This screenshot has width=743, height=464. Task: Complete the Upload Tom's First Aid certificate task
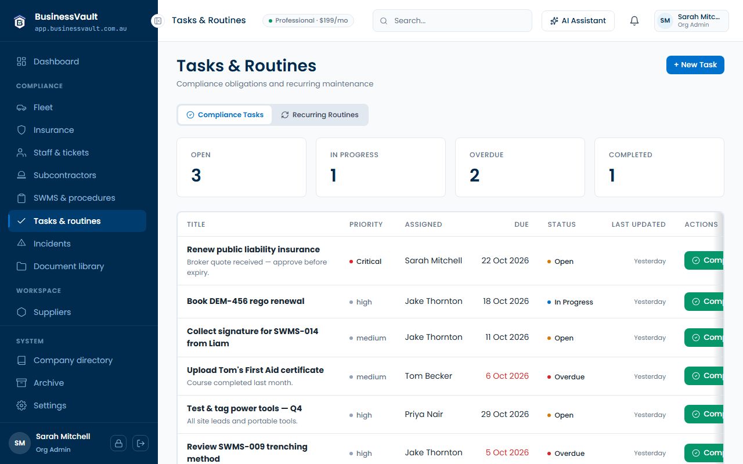click(x=704, y=376)
